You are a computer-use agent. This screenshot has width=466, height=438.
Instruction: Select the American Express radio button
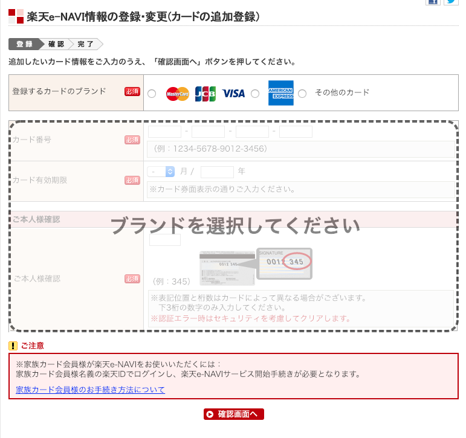click(x=255, y=94)
